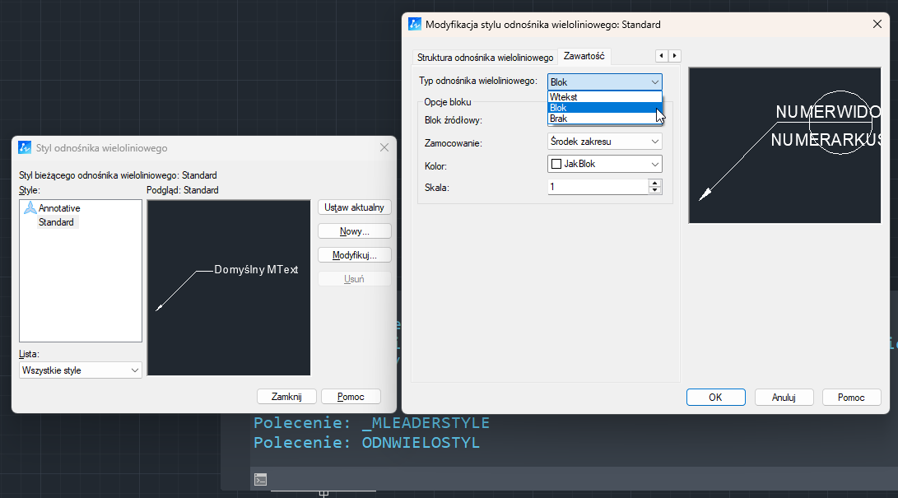898x498 pixels.
Task: Click the Annotative style icon in the list
Action: (x=30, y=208)
